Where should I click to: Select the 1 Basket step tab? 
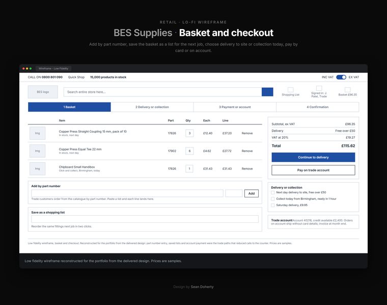click(x=69, y=107)
